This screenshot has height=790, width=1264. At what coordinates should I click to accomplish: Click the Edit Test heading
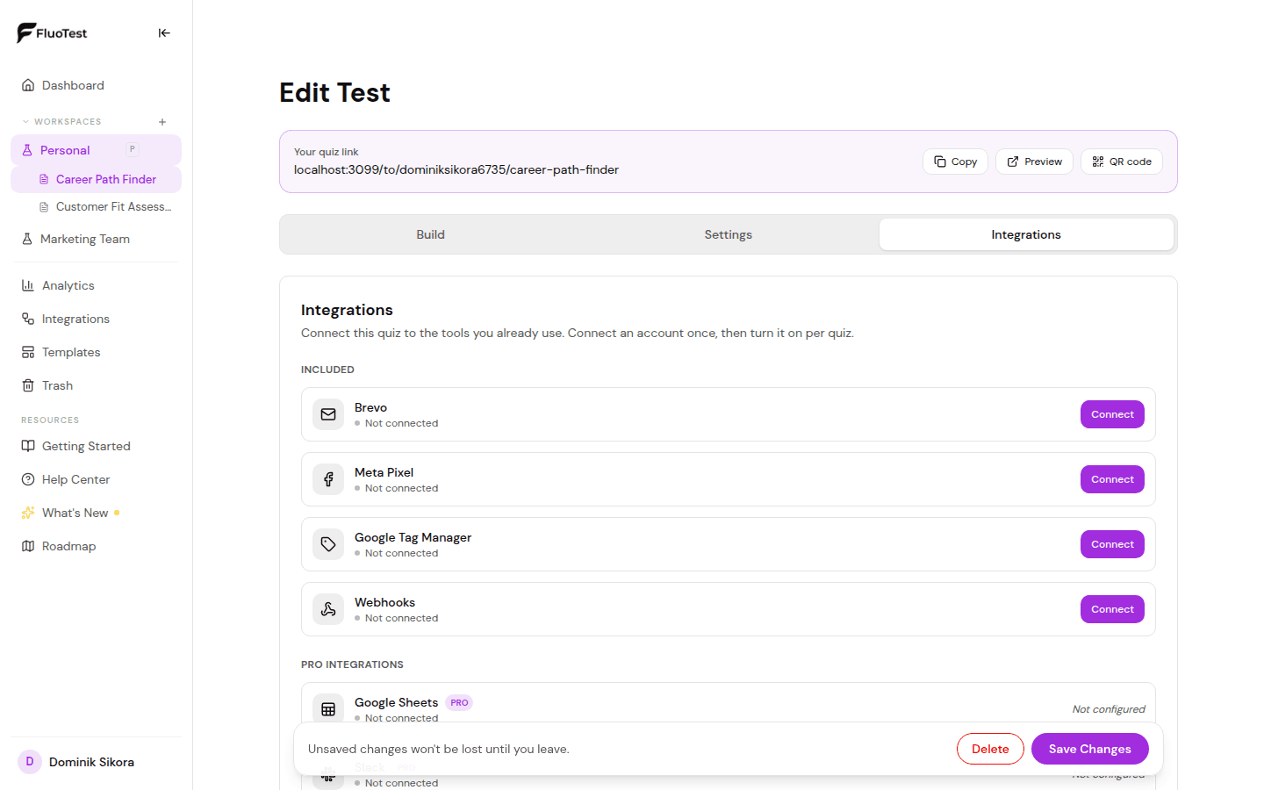pos(334,92)
